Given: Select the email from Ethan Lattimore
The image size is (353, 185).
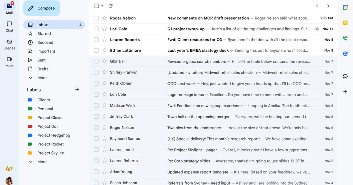Looking at the screenshot, I should [96, 50].
